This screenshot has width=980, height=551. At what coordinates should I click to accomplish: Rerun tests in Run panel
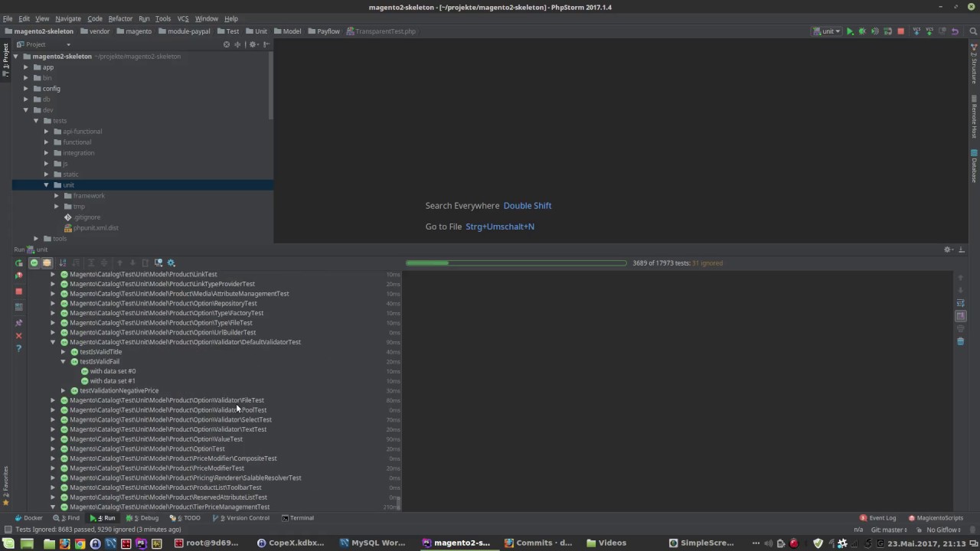[x=19, y=263]
